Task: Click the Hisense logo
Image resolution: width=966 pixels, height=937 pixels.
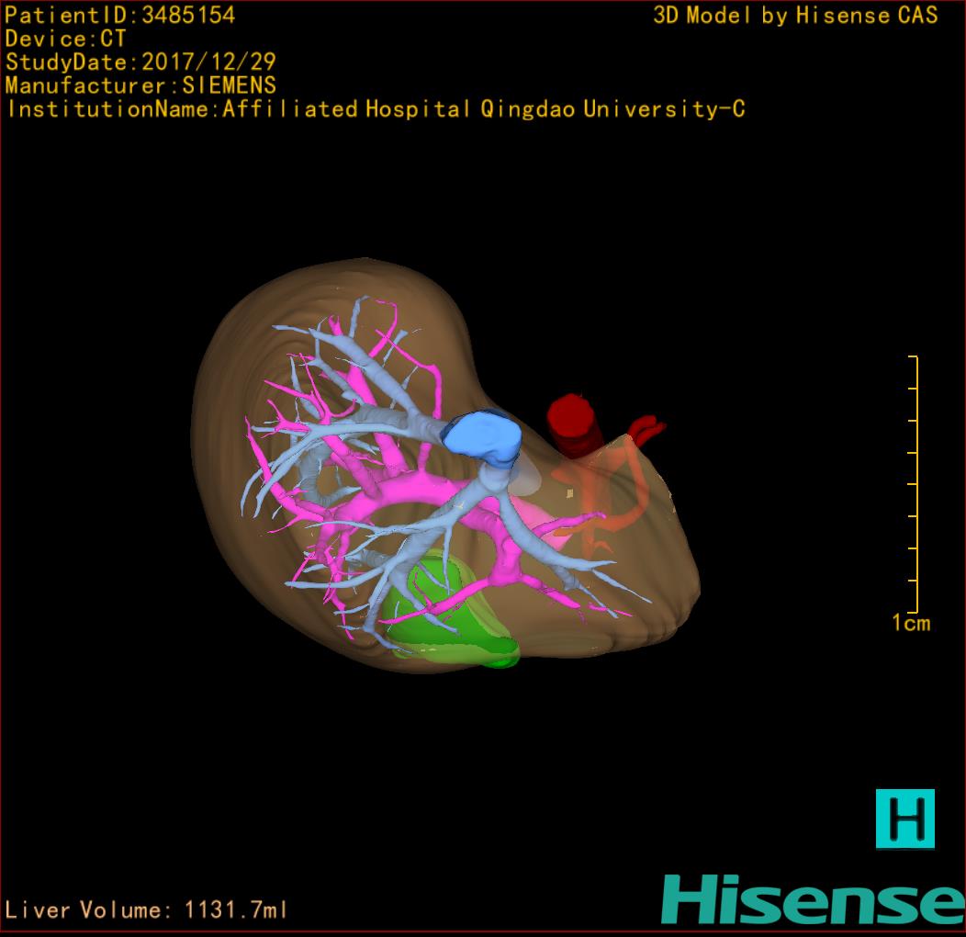Action: coord(813,899)
